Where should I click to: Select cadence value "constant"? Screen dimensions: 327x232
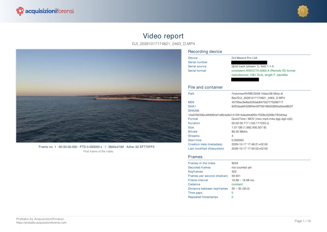[237, 184]
